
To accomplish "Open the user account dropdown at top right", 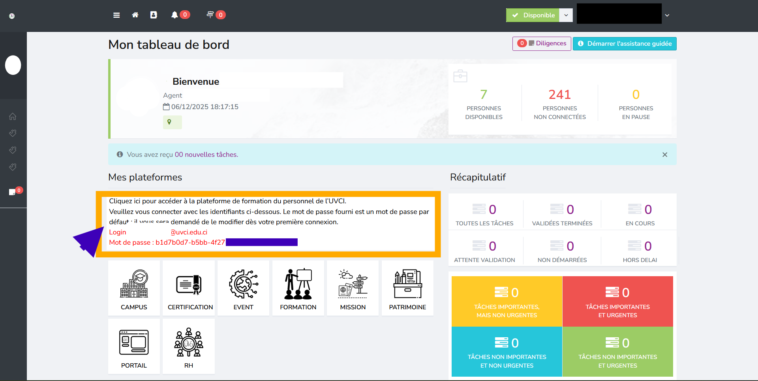I will coord(667,15).
